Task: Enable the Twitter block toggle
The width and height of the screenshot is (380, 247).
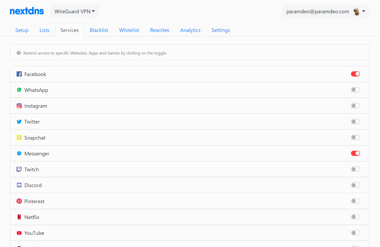Action: pos(355,121)
